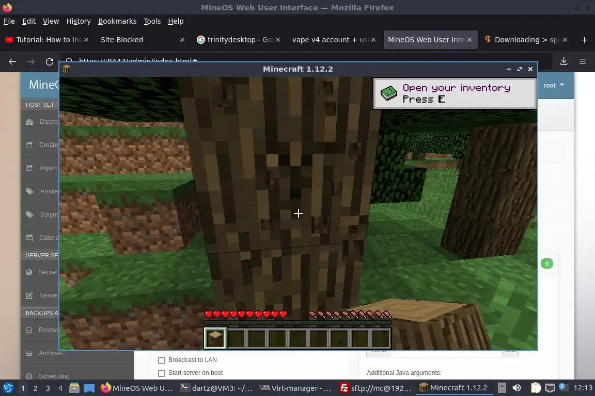
Task: Open Archives in MineOS sidebar
Action: pyautogui.click(x=77, y=353)
